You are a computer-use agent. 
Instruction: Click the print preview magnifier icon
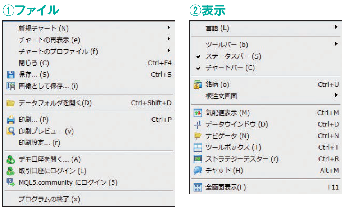click(x=10, y=131)
